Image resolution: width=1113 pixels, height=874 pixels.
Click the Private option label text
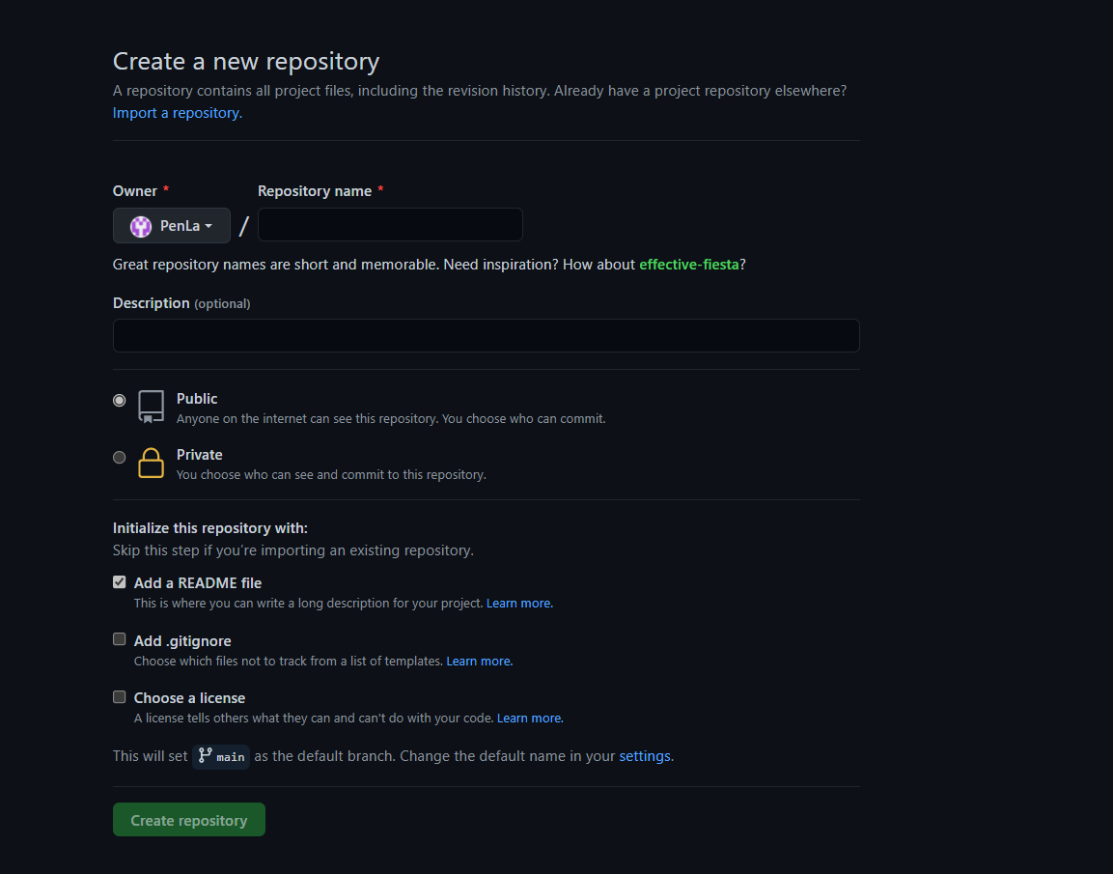tap(200, 455)
